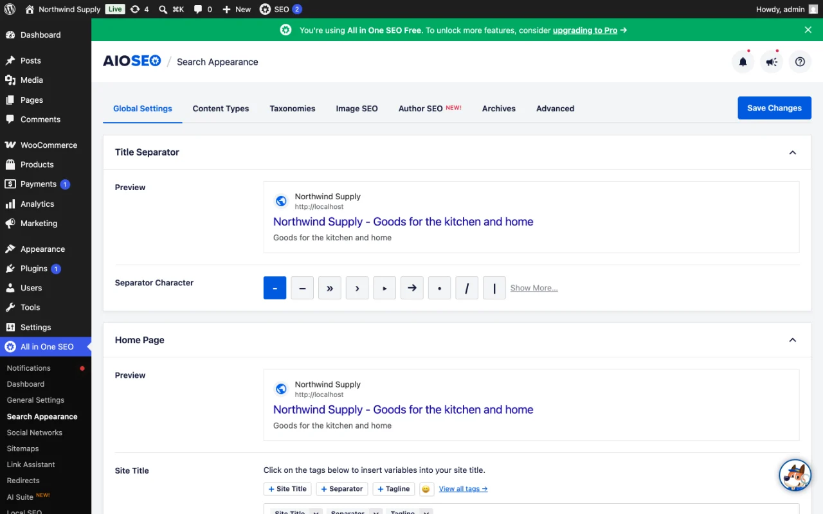823x514 pixels.
Task: Select the hyphen separator character
Action: [275, 288]
